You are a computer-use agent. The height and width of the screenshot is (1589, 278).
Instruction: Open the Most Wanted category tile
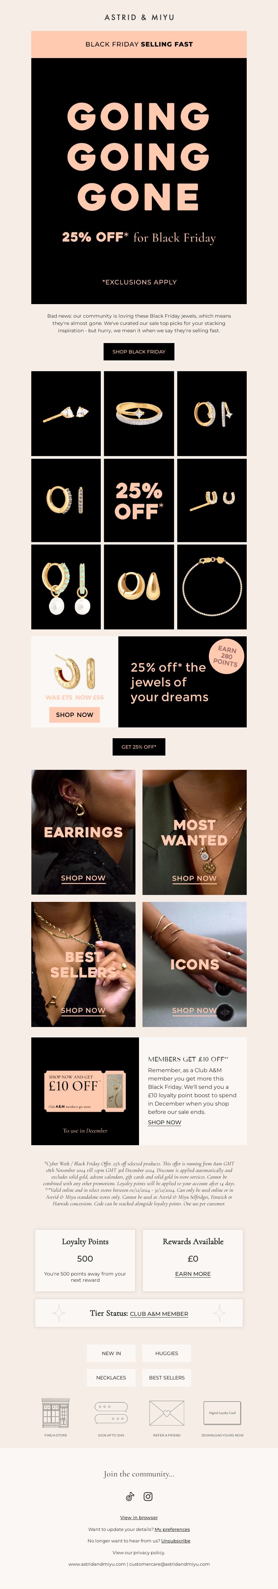194,832
